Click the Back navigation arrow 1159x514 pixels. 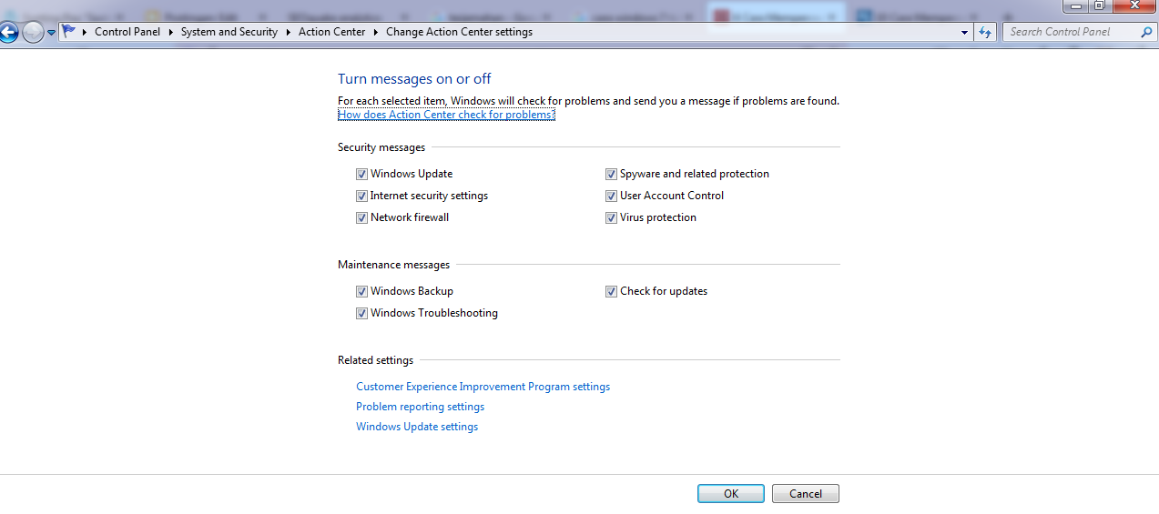click(8, 33)
